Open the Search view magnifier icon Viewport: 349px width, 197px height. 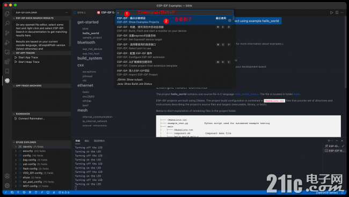point(7,23)
